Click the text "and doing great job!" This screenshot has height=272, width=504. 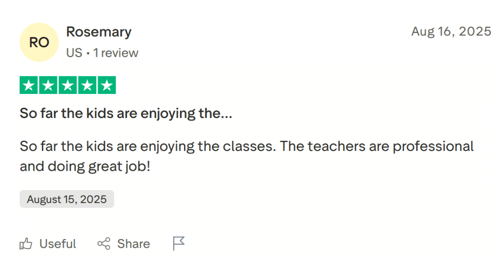(x=85, y=167)
